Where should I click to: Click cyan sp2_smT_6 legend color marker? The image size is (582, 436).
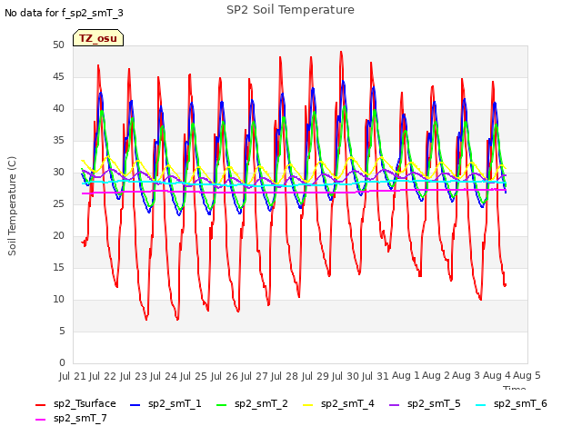point(481,405)
